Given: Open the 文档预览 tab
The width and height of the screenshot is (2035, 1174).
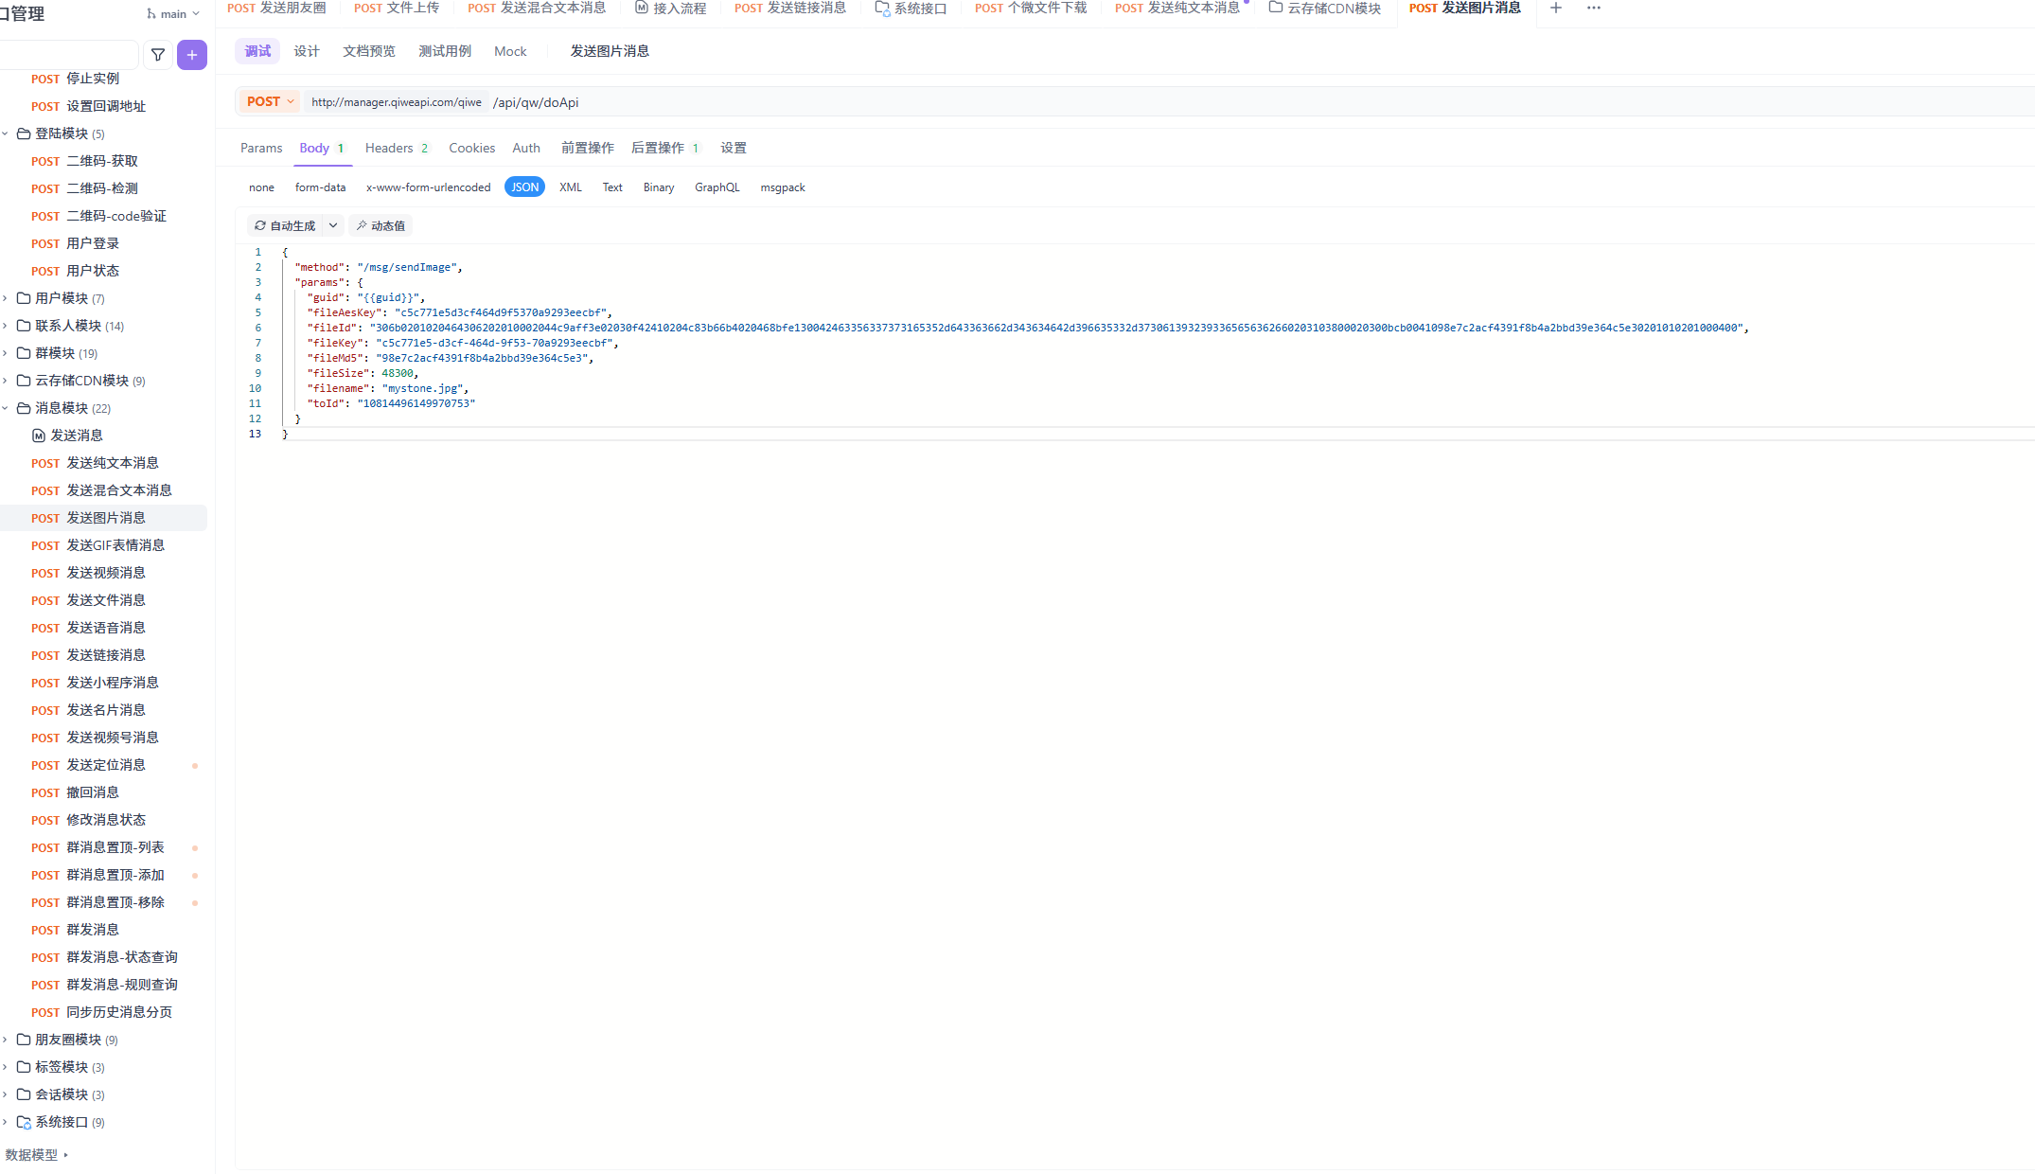Looking at the screenshot, I should pyautogui.click(x=368, y=51).
